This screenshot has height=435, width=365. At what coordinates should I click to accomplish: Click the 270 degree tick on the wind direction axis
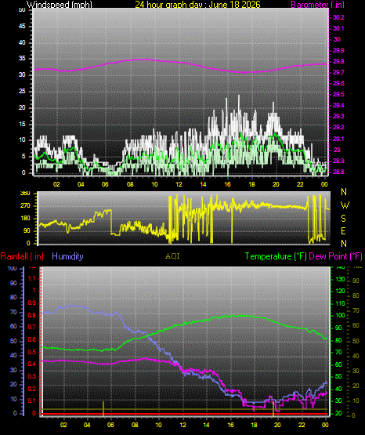coord(25,206)
